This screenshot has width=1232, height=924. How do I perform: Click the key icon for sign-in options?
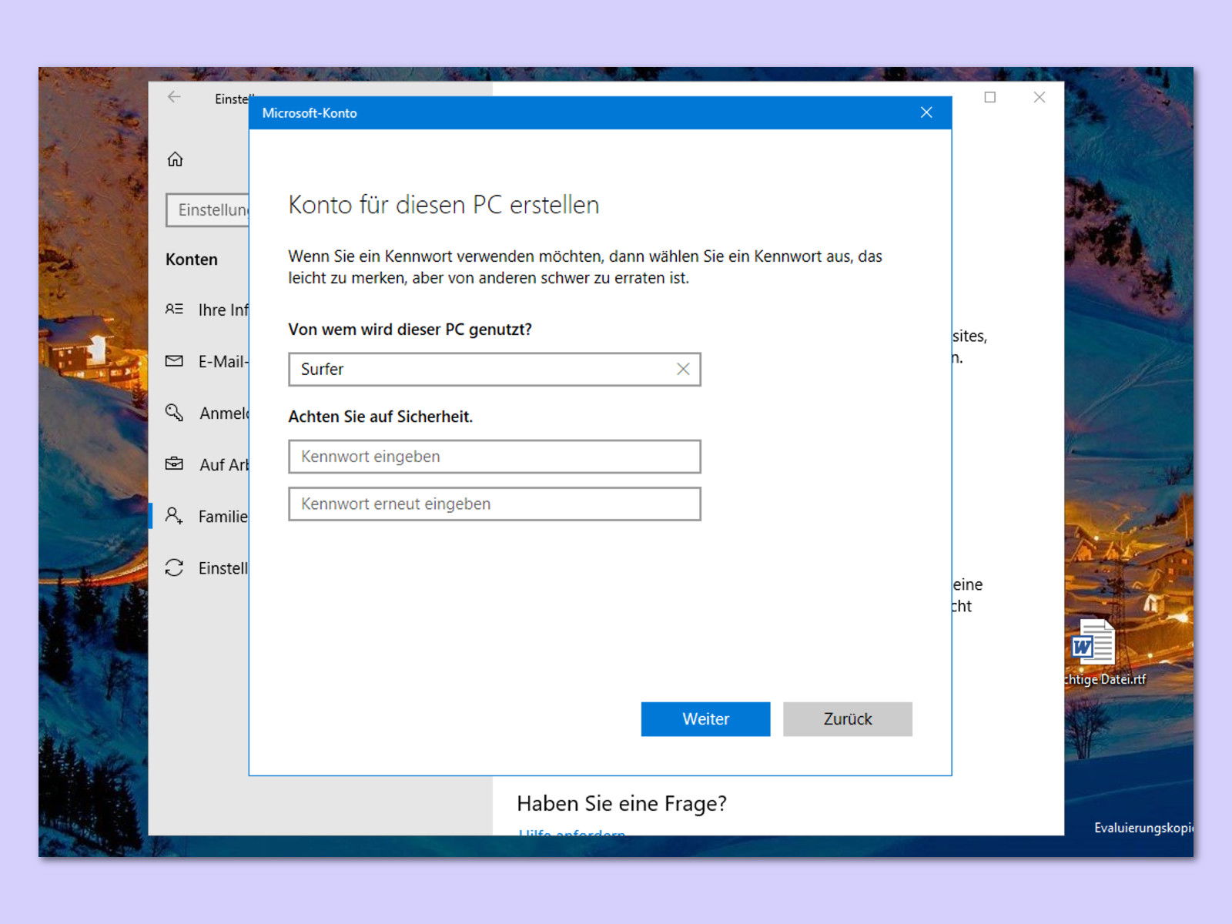(x=175, y=413)
